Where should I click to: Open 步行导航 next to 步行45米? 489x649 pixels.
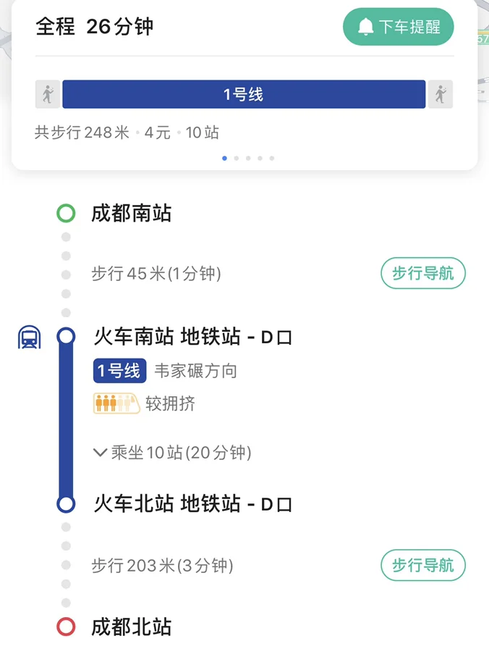coord(422,273)
